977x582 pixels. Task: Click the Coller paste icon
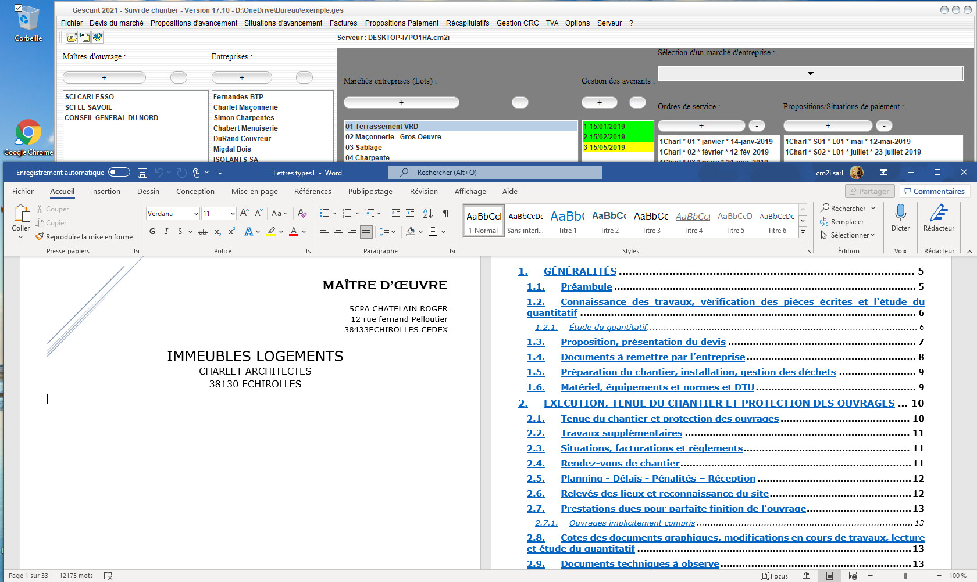click(x=21, y=214)
